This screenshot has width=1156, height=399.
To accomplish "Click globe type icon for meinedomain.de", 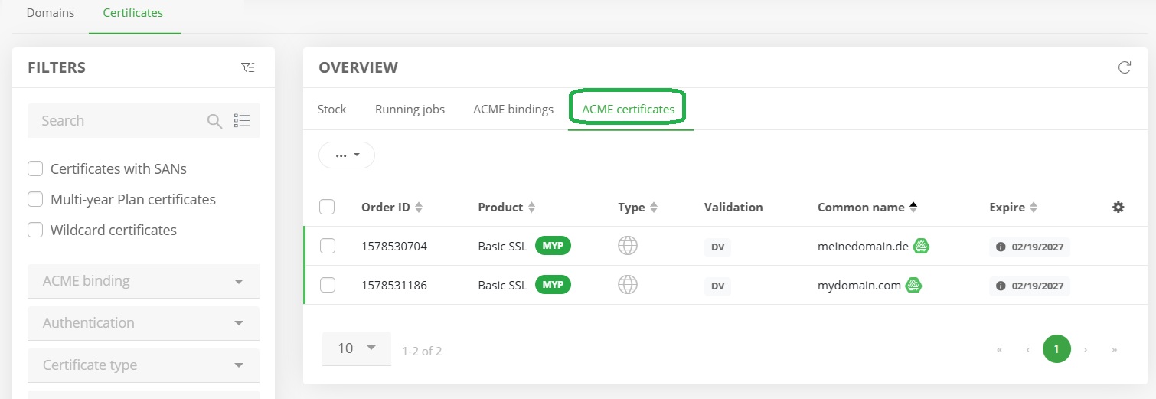I will click(628, 246).
